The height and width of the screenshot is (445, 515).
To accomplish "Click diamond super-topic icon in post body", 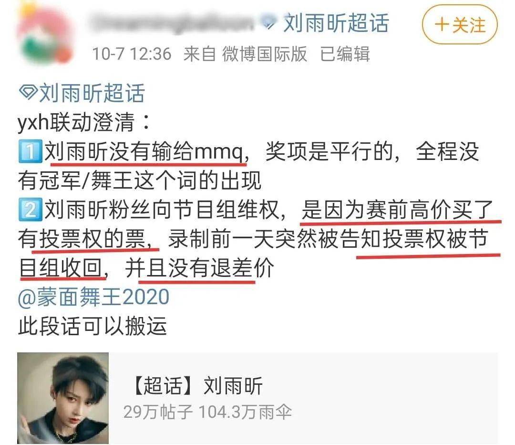I will pyautogui.click(x=29, y=92).
